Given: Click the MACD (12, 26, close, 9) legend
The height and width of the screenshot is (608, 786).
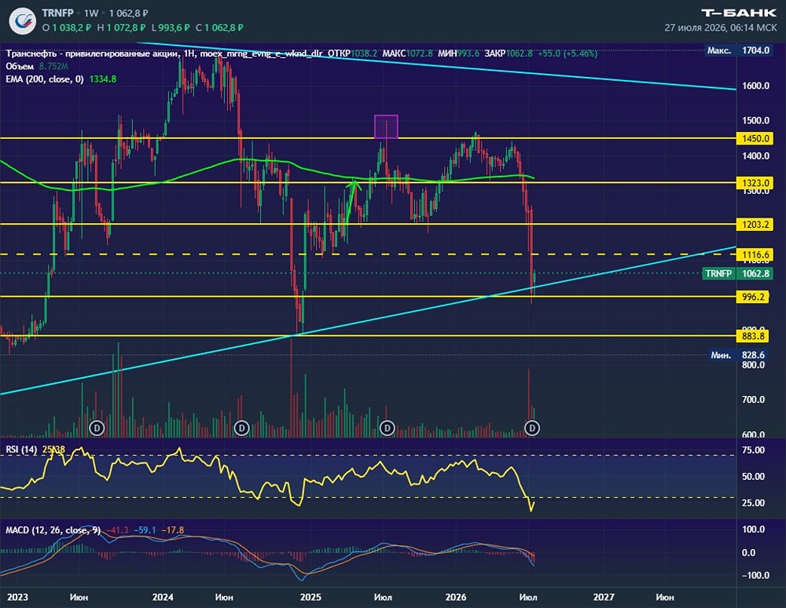Looking at the screenshot, I should (x=53, y=530).
